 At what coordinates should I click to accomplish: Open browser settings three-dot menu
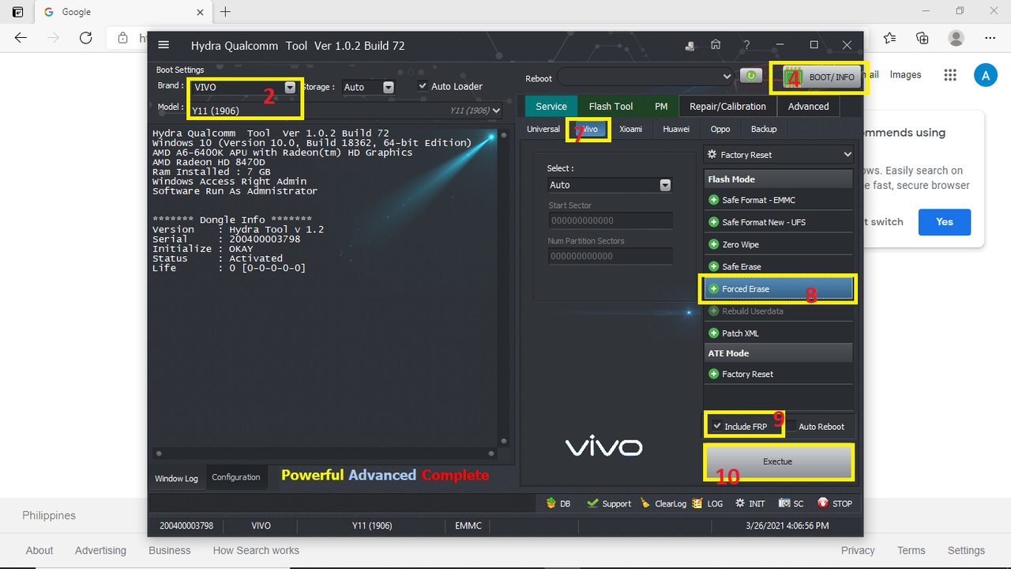click(990, 38)
